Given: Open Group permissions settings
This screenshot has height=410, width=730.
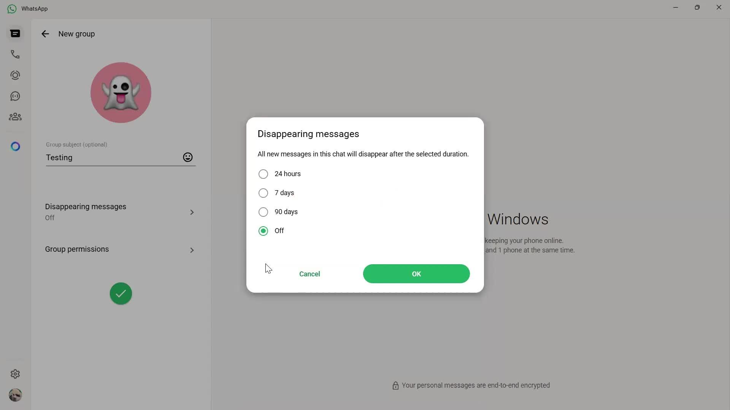Looking at the screenshot, I should click(x=120, y=249).
